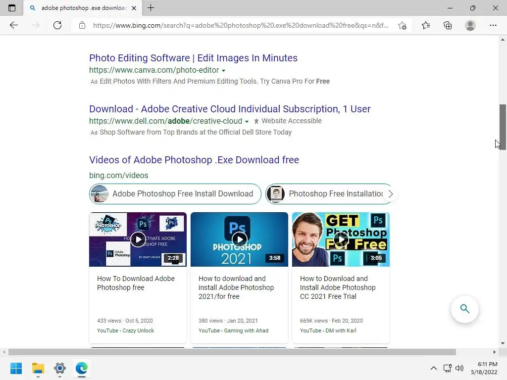507x380 pixels.
Task: Open the volume speaker tray icon
Action: coord(459,368)
